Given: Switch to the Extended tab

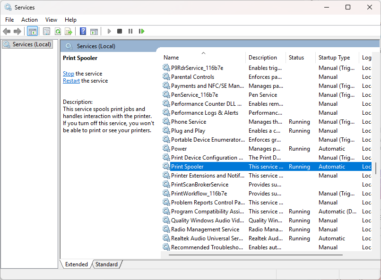Looking at the screenshot, I should pyautogui.click(x=76, y=264).
